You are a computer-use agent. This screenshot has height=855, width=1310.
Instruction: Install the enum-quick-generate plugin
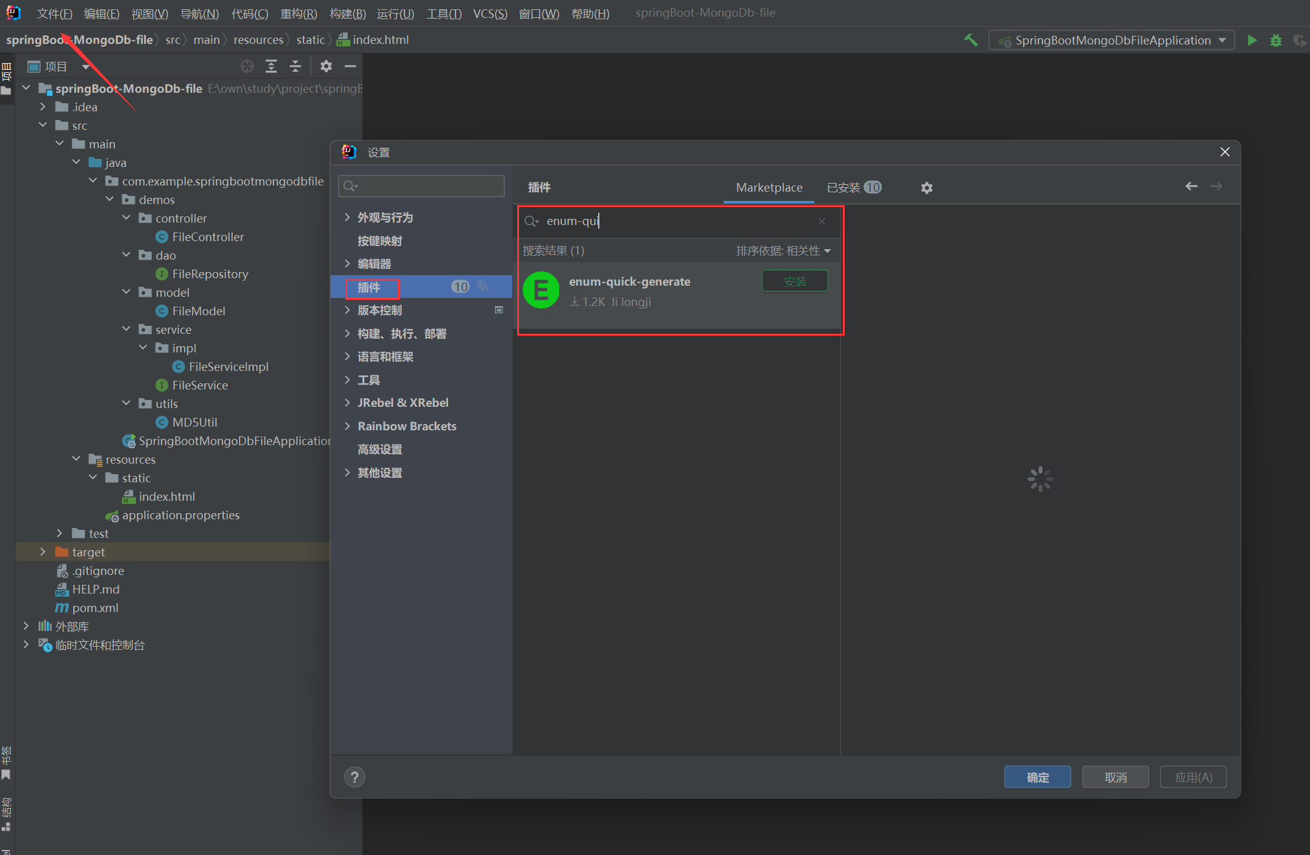(x=795, y=282)
